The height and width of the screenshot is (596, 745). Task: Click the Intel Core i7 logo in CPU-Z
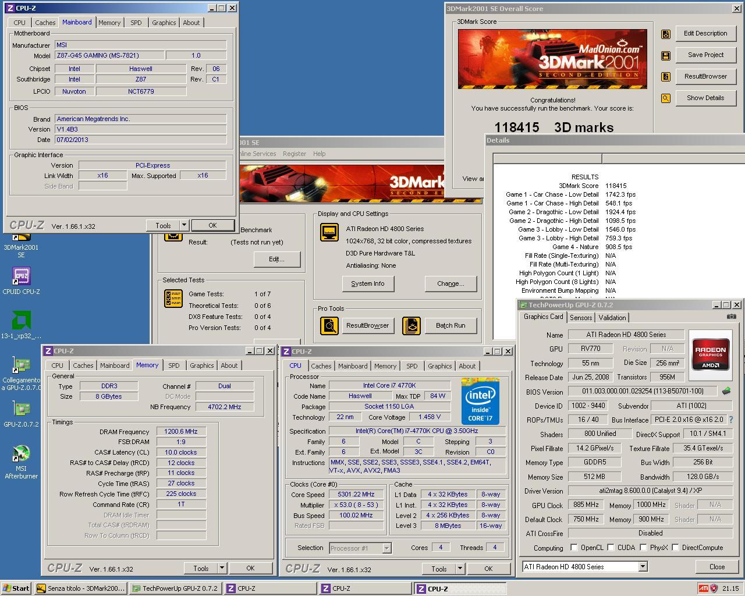(x=480, y=402)
